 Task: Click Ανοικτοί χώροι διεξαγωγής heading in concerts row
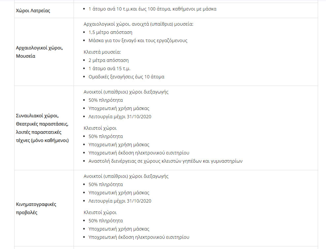click(x=126, y=92)
